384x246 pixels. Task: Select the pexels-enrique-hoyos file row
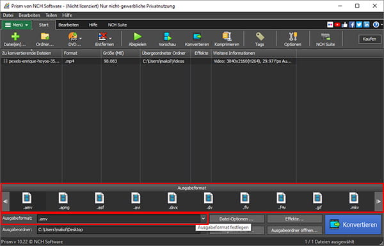pos(148,61)
